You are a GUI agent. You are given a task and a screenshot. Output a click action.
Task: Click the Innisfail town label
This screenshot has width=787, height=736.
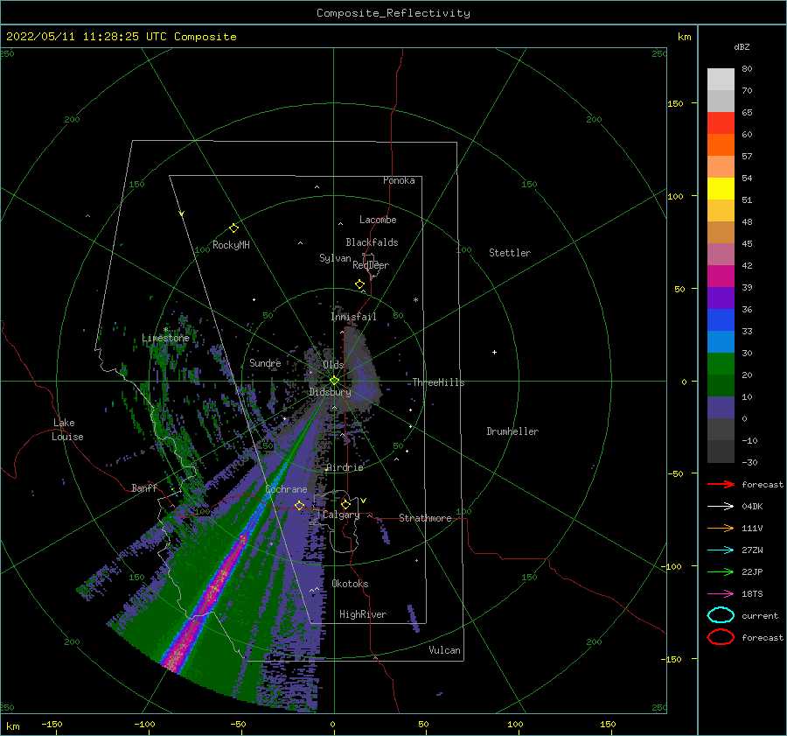tap(353, 317)
